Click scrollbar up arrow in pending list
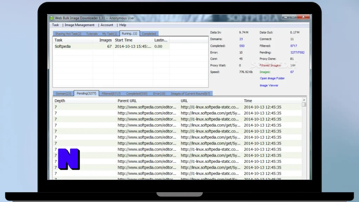 click(304, 100)
